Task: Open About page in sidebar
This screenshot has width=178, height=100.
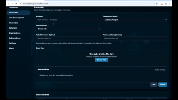Action: (11, 48)
